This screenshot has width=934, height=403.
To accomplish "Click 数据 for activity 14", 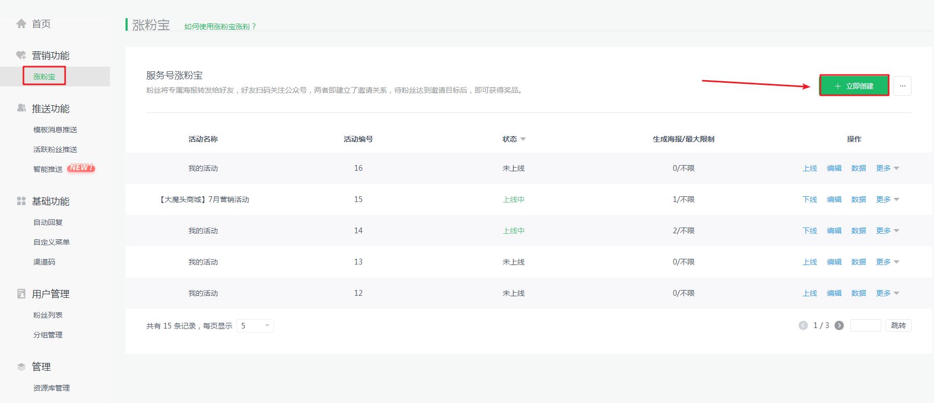I will coord(859,231).
